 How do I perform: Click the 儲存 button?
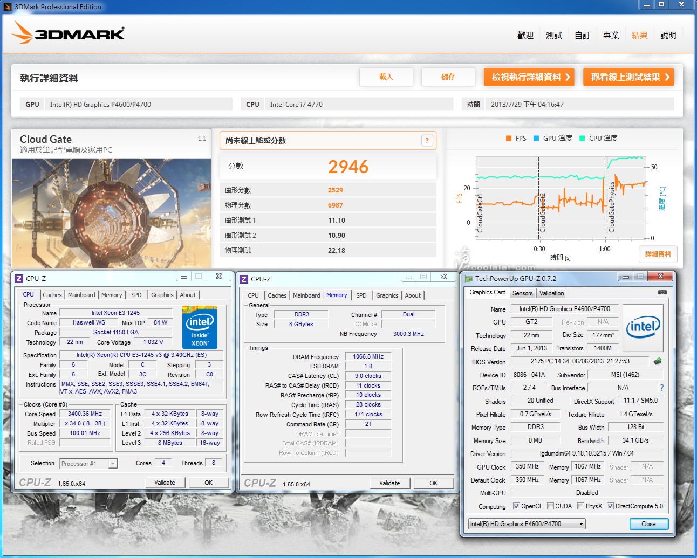click(x=448, y=77)
